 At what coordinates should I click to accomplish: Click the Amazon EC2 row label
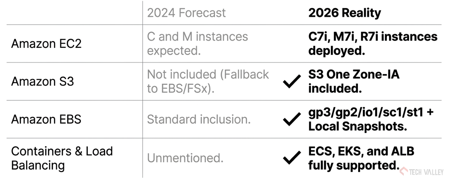pos(46,44)
